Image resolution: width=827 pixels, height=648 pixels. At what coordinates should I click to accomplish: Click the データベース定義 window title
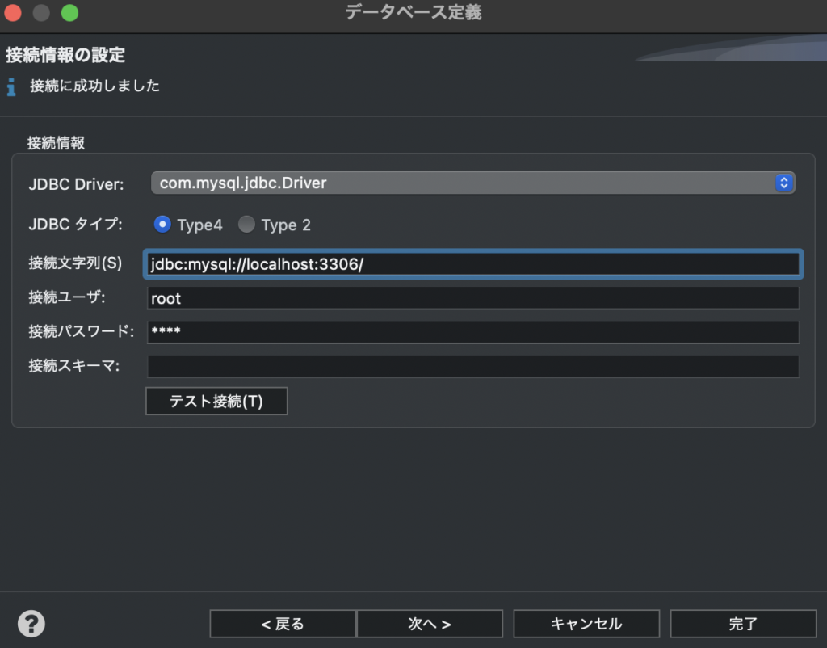[413, 12]
